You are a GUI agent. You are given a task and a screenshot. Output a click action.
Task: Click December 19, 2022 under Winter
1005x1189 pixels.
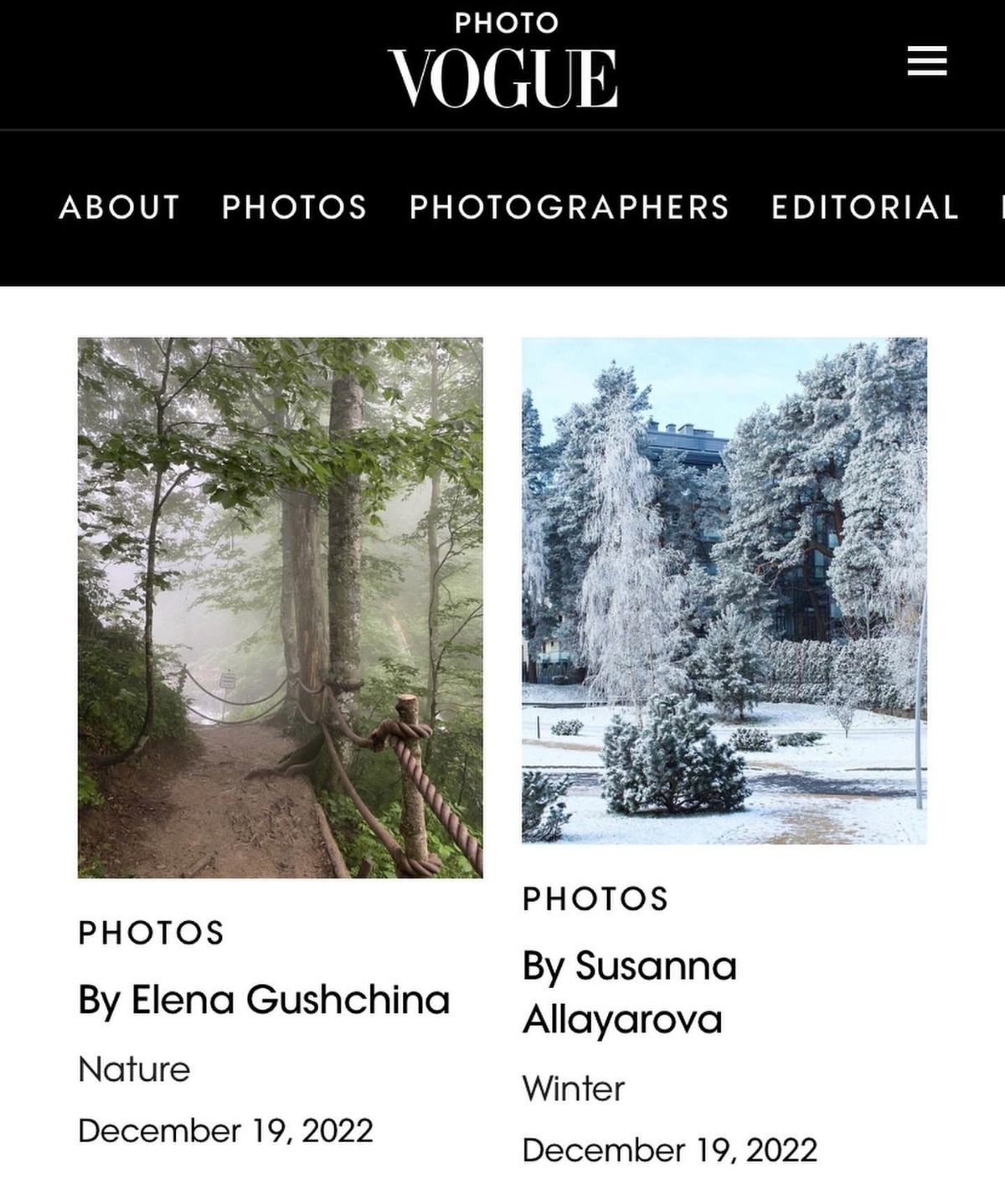point(669,1150)
